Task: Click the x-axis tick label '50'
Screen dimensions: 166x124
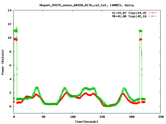Action: click(43, 117)
